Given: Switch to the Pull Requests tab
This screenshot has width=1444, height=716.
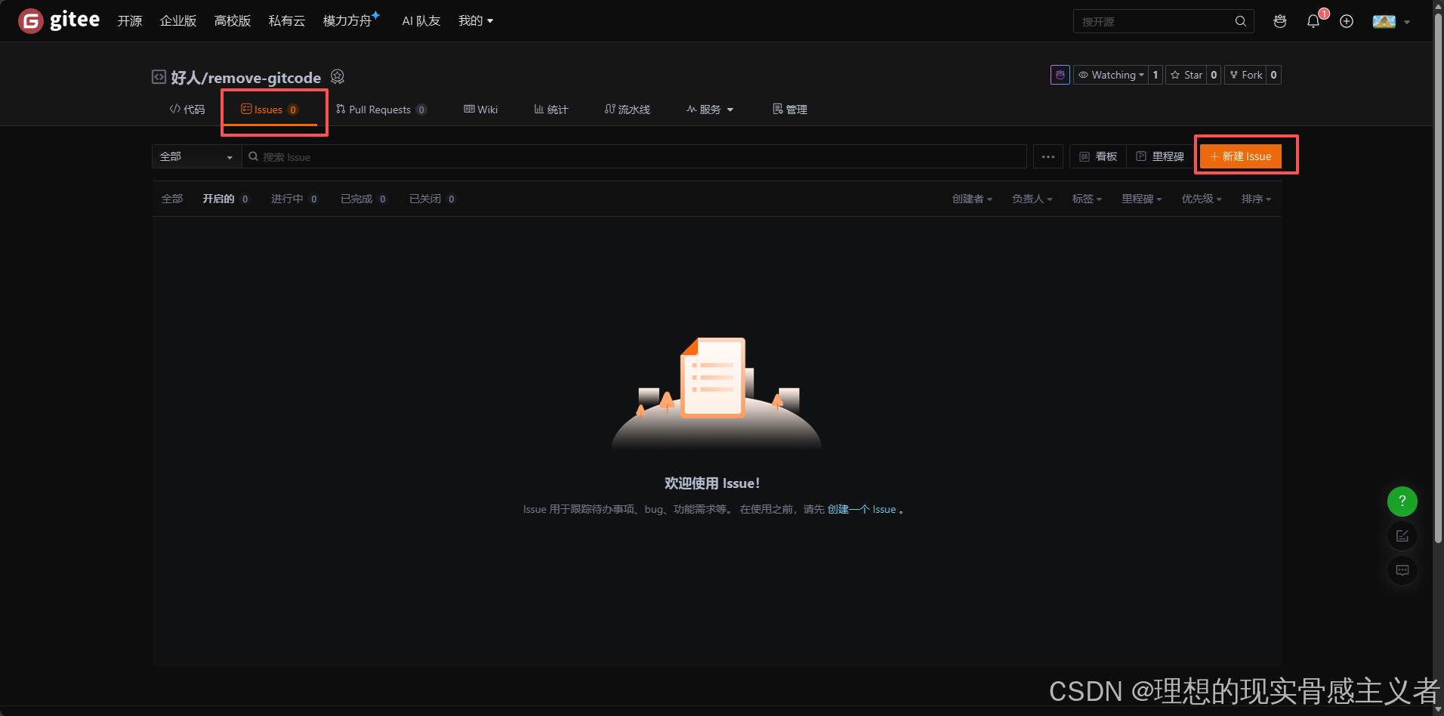Looking at the screenshot, I should (x=381, y=109).
